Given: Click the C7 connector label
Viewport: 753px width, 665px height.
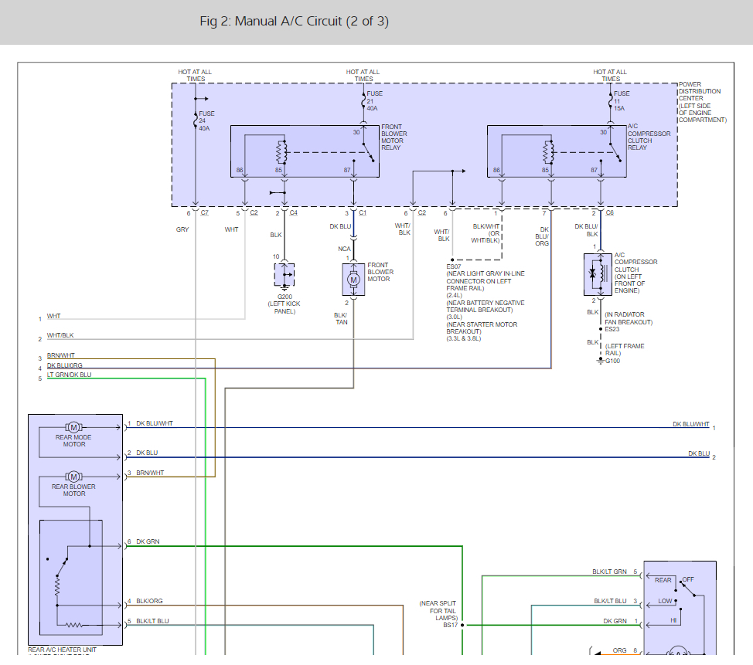Looking at the screenshot, I should tap(205, 212).
